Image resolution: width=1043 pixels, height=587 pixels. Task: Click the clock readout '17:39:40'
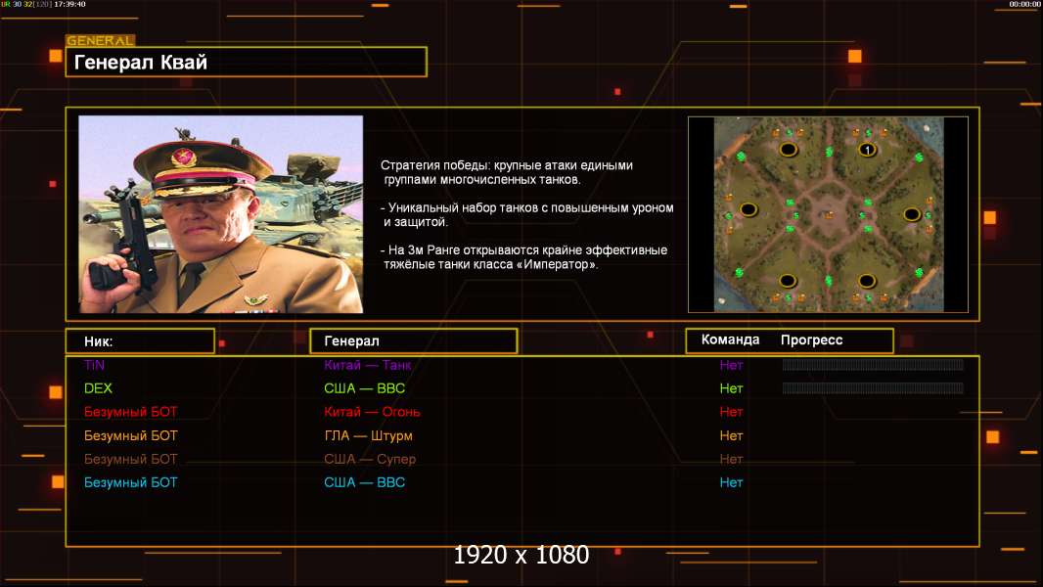tap(69, 4)
